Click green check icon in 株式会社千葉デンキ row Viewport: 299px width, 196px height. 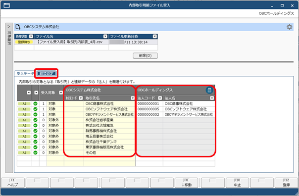(x=35, y=142)
